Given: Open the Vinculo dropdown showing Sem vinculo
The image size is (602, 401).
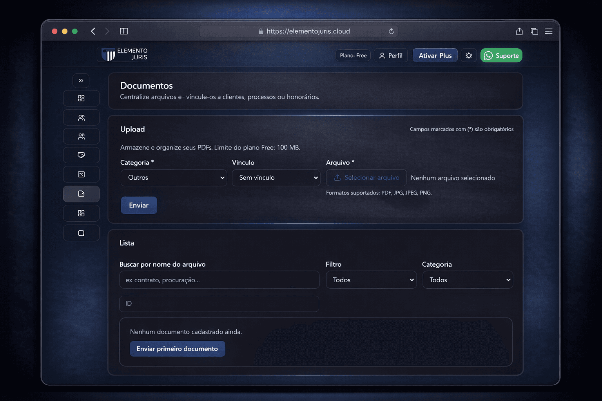Looking at the screenshot, I should click(x=276, y=177).
